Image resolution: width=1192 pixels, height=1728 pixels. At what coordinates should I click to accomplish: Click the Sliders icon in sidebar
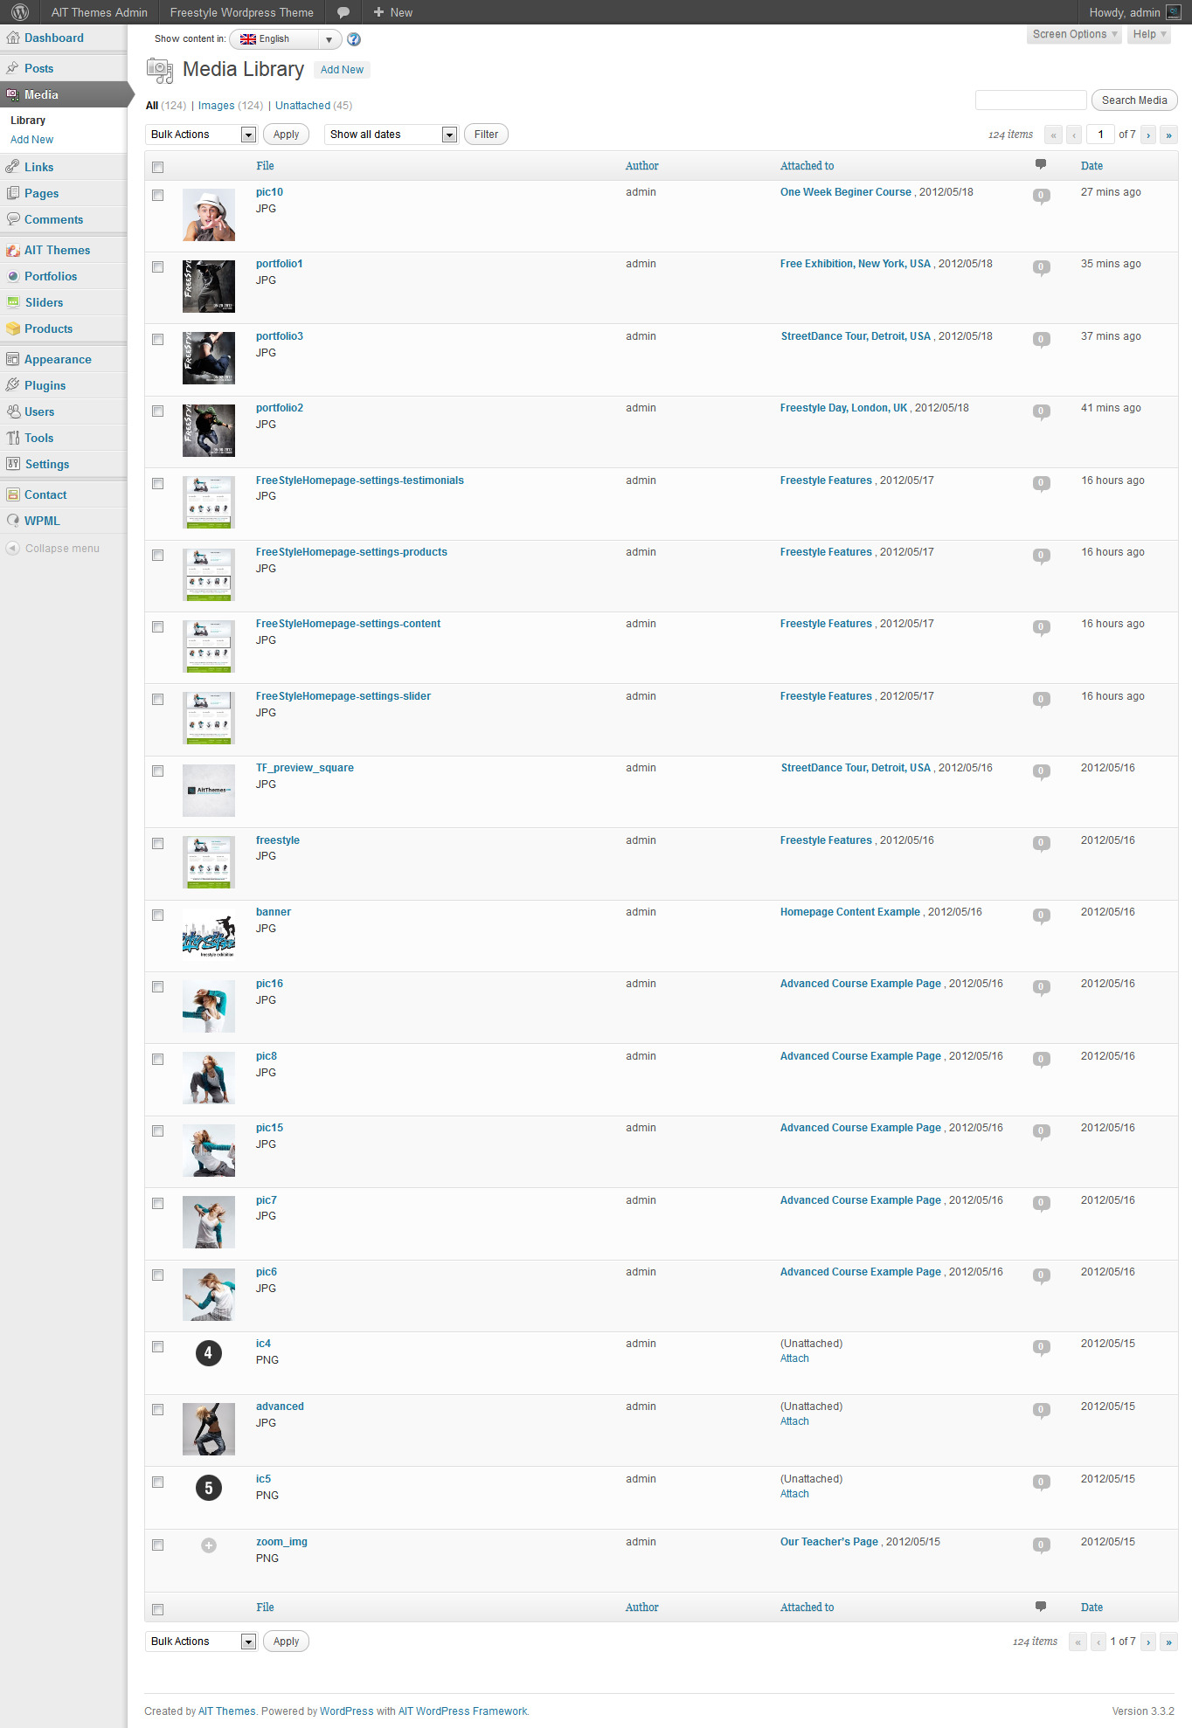(x=13, y=302)
